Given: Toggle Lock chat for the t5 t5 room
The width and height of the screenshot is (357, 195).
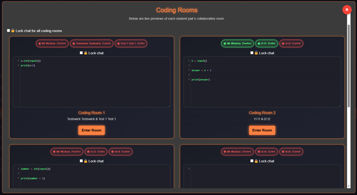Looking at the screenshot, I should click(252, 161).
